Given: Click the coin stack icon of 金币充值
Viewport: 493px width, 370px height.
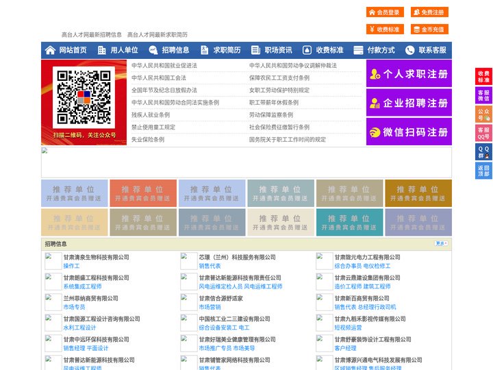Looking at the screenshot, I should click(416, 29).
